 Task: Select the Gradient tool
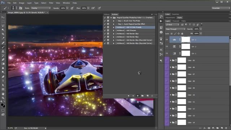[x=3, y=64]
